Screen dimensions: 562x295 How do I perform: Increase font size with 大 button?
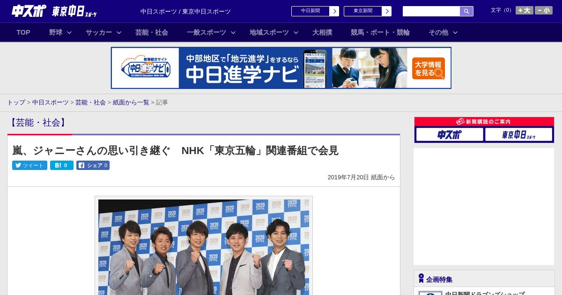524,10
